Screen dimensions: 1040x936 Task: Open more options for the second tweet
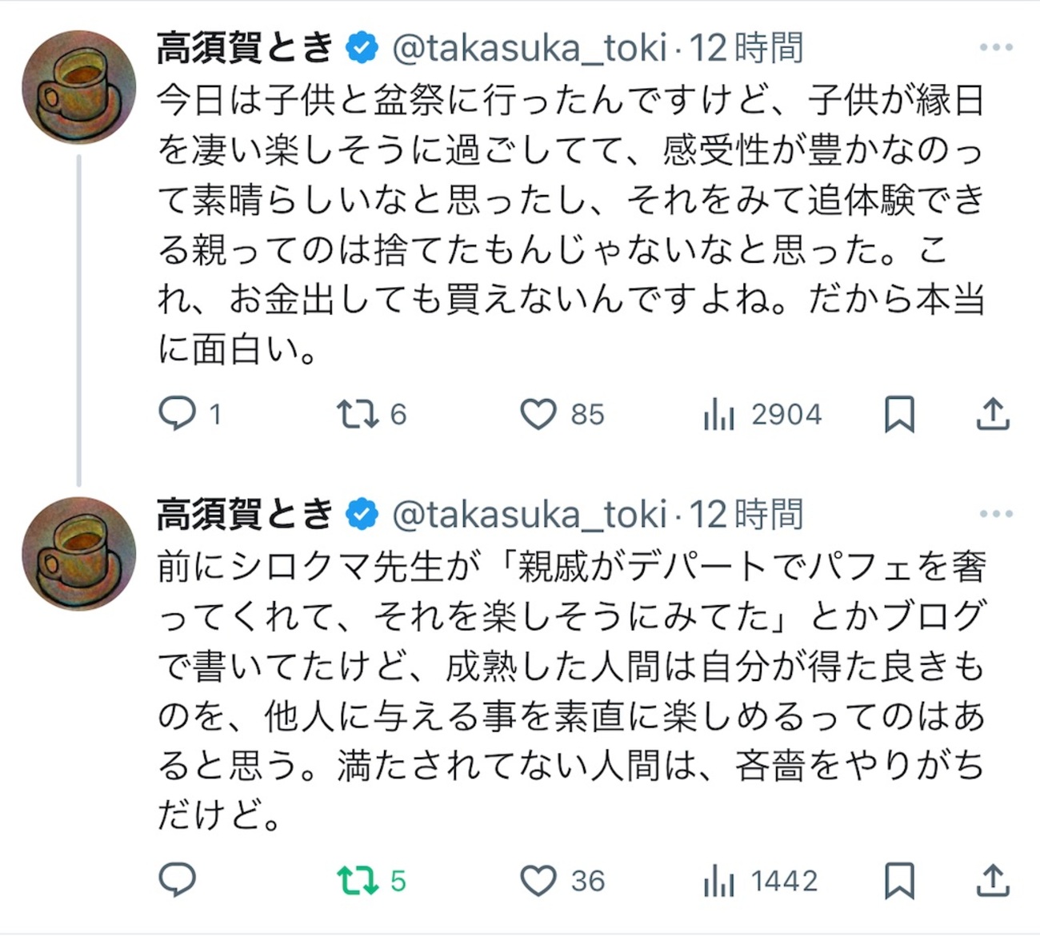point(996,514)
